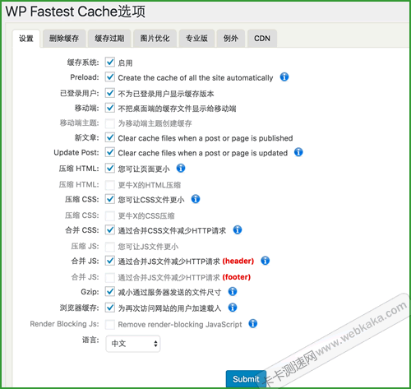Viewport: 411px width, 389px height.
Task: Toggle the Update Post checkbox
Action: click(110, 152)
